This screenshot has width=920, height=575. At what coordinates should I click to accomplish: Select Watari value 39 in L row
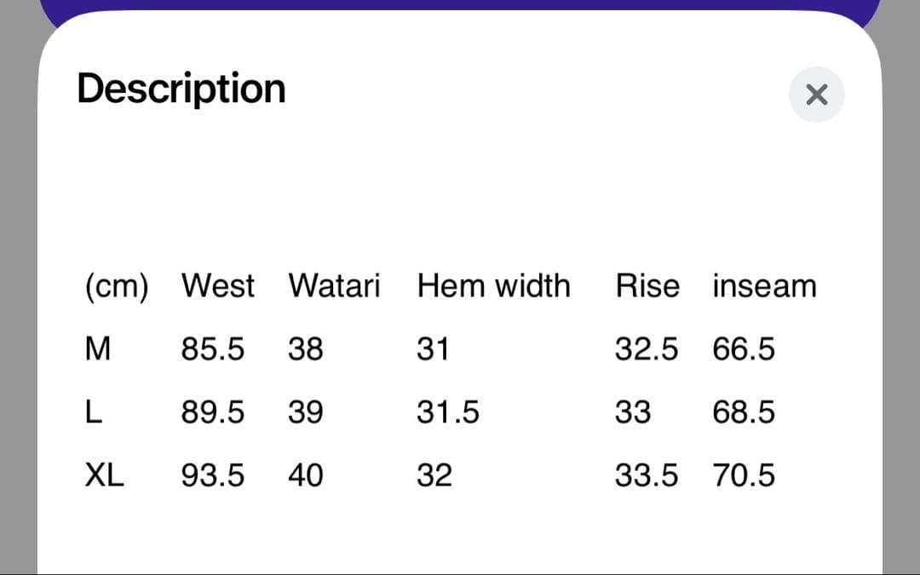tap(306, 412)
